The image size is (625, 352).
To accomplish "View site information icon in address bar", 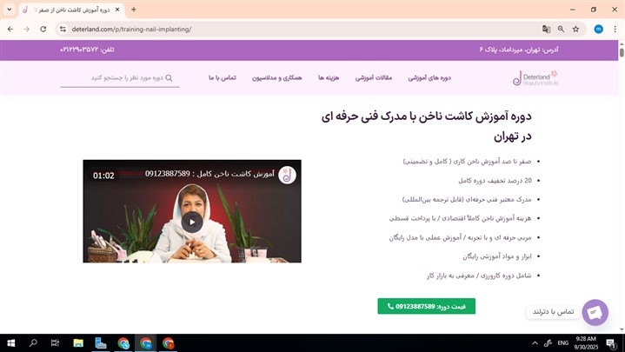I will [x=63, y=29].
